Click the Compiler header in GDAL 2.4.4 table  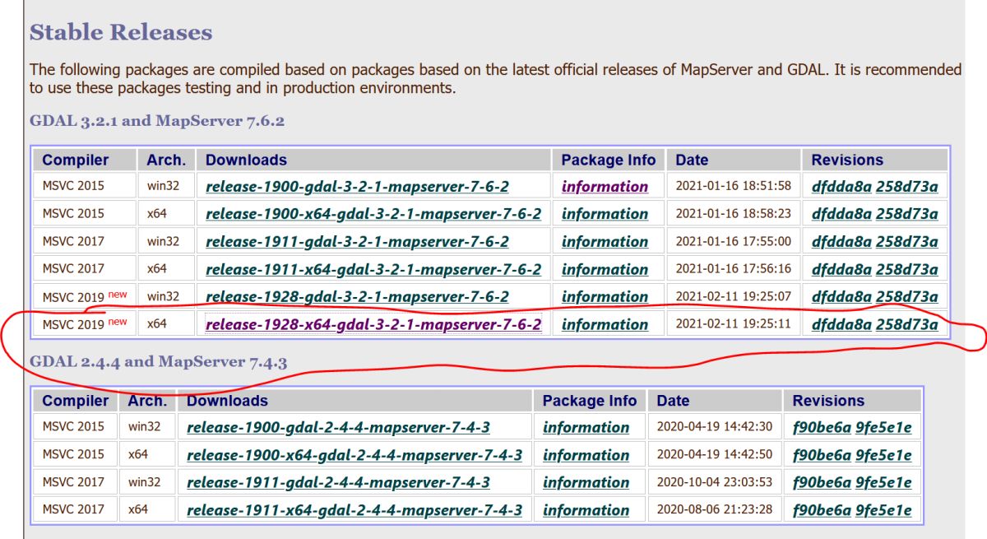click(76, 401)
